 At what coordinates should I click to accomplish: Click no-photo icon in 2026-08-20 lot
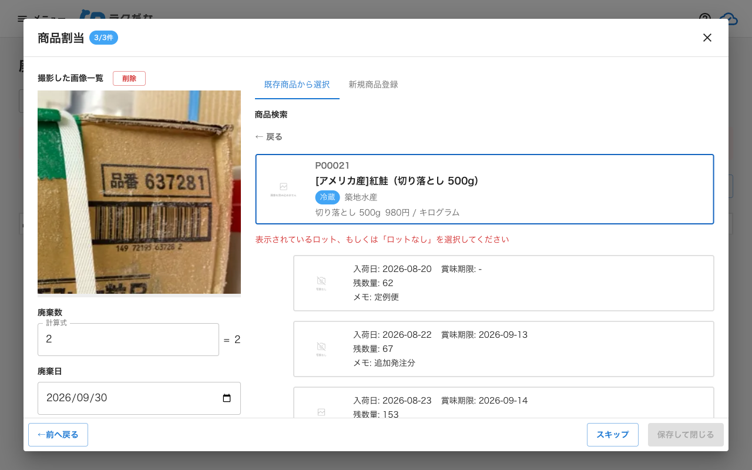click(x=321, y=283)
